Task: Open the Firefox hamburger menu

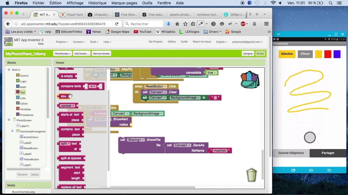Action: click(266, 24)
